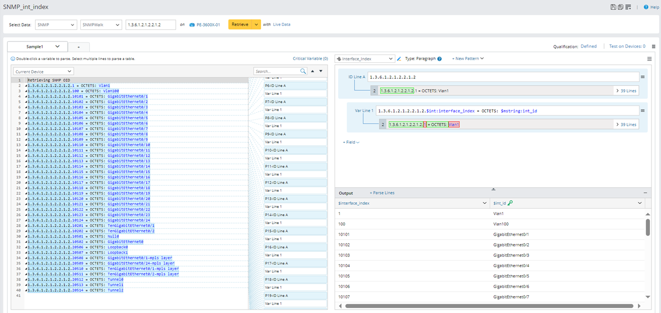The width and height of the screenshot is (661, 313).
Task: Click the Critical Variable (0) link
Action: pyautogui.click(x=310, y=59)
